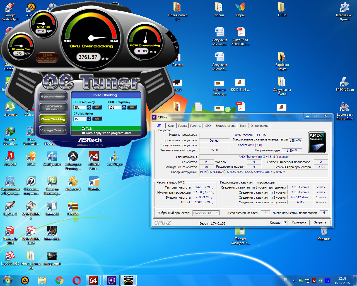Open the First PDF desktop shortcut
Screen dimensions: 357x286
[x=10, y=158]
